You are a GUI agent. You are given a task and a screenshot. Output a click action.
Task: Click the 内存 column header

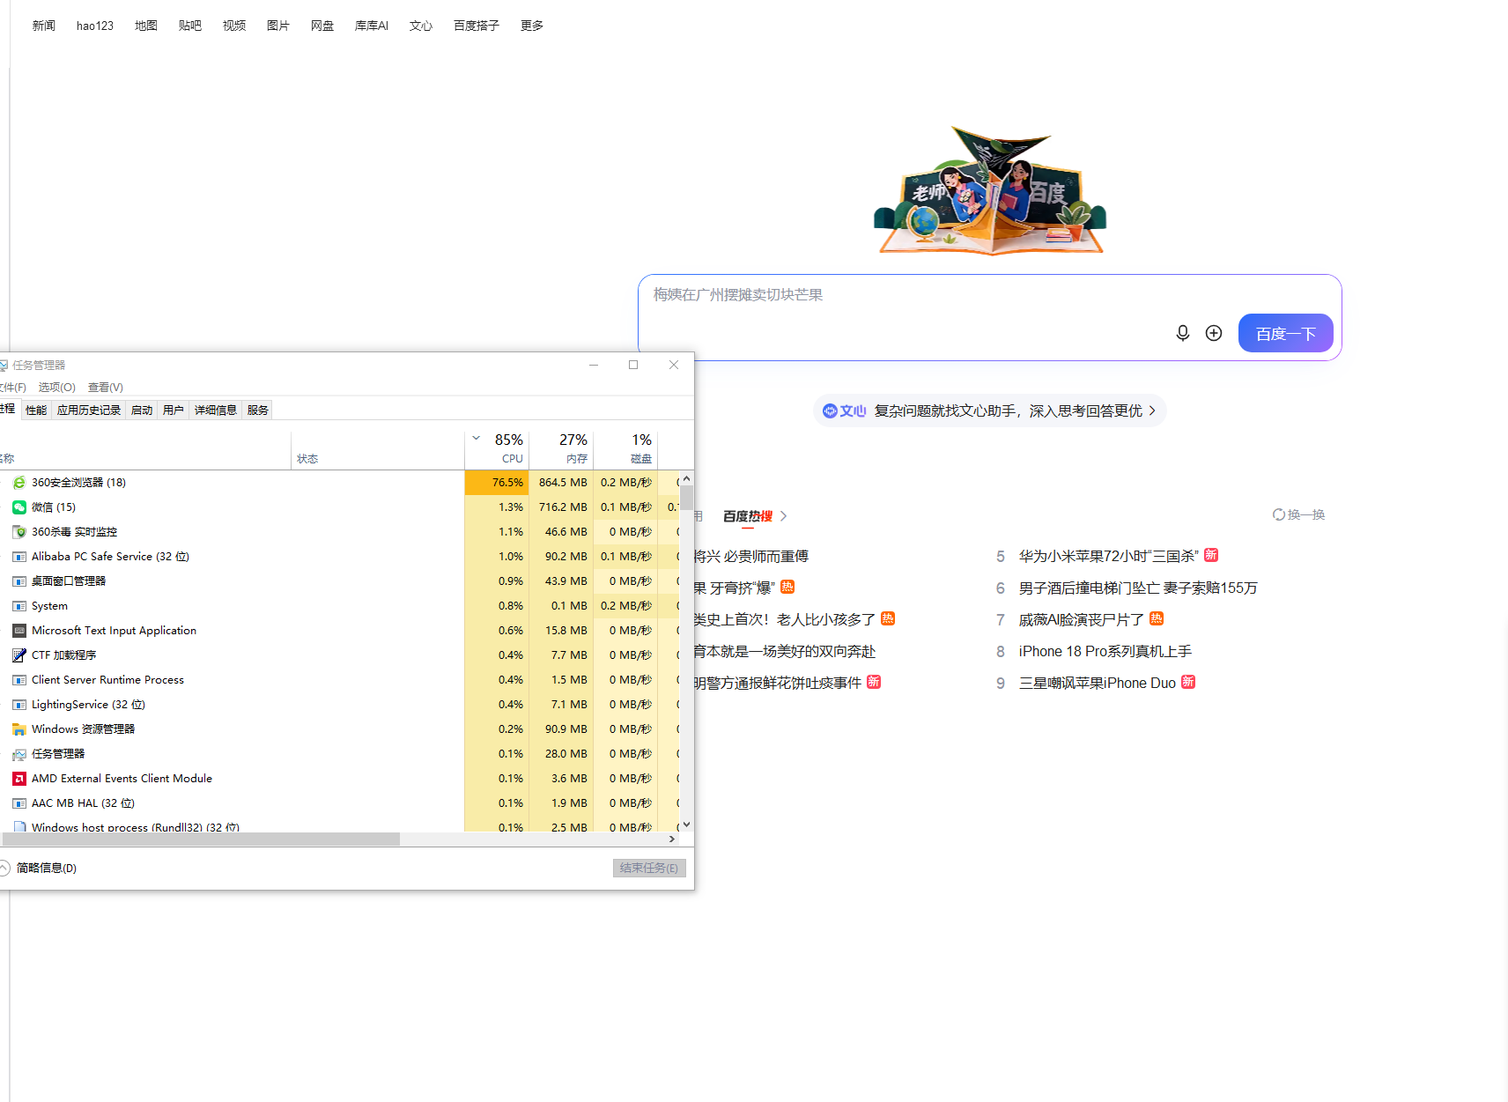coord(561,449)
